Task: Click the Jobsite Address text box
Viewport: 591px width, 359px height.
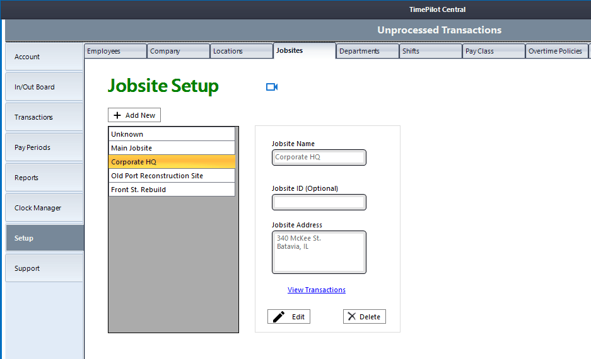Action: tap(319, 253)
